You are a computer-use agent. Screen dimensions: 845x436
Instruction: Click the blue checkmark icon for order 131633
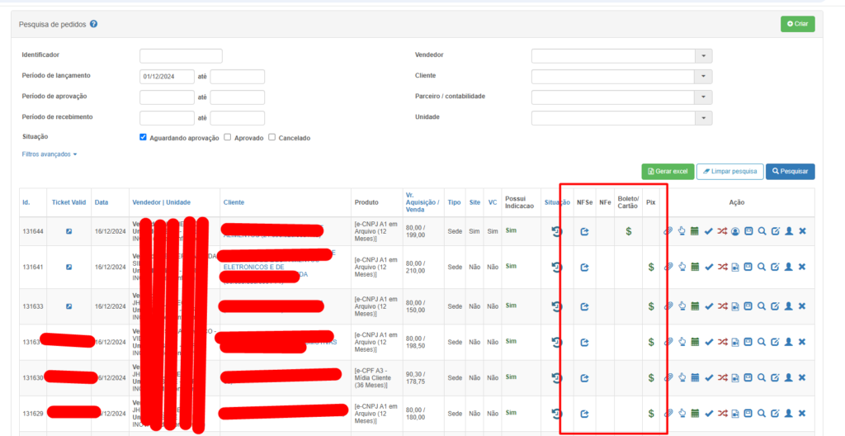click(708, 306)
